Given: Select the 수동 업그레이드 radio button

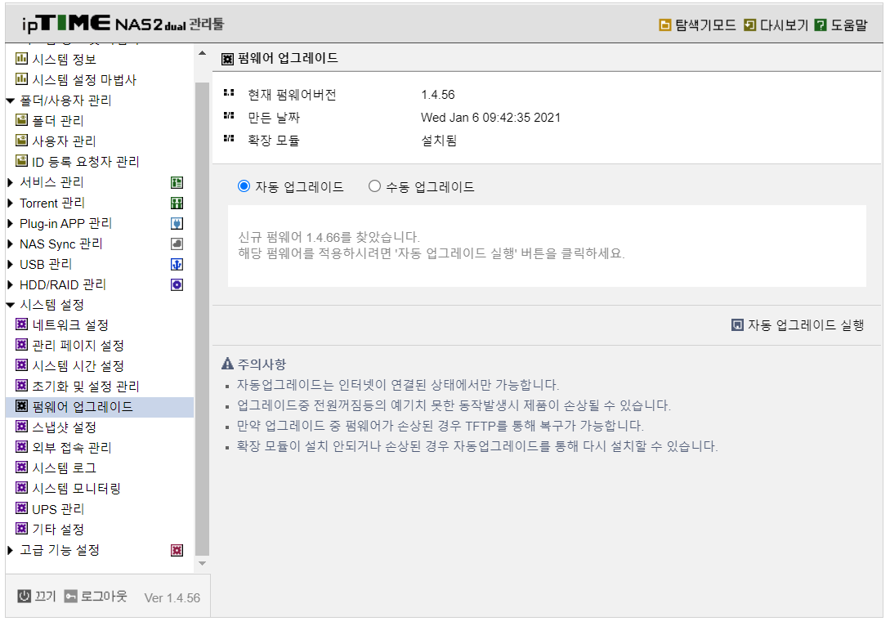Looking at the screenshot, I should tap(374, 186).
